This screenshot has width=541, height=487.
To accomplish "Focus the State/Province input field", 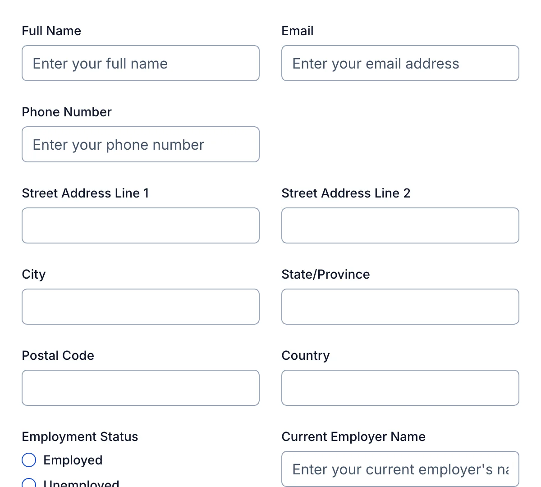I will point(400,307).
